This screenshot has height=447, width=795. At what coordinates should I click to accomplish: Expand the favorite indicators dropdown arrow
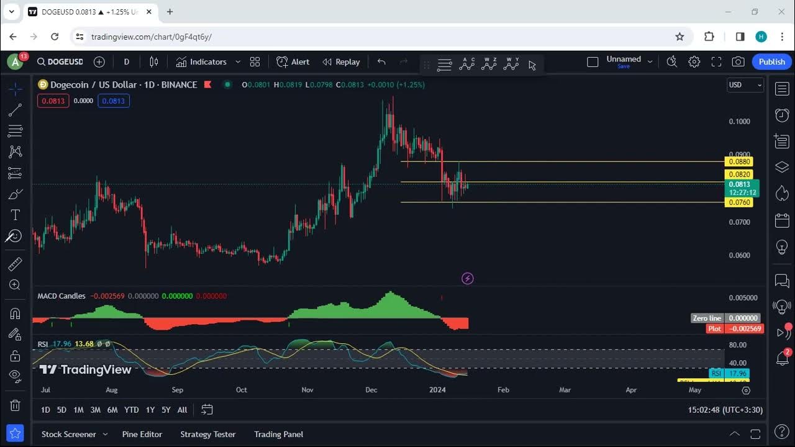[237, 61]
